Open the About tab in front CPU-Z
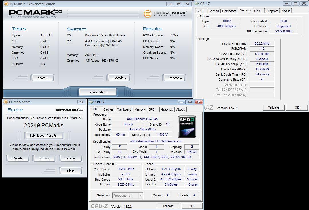This screenshot has height=210, width=309. click(180, 109)
